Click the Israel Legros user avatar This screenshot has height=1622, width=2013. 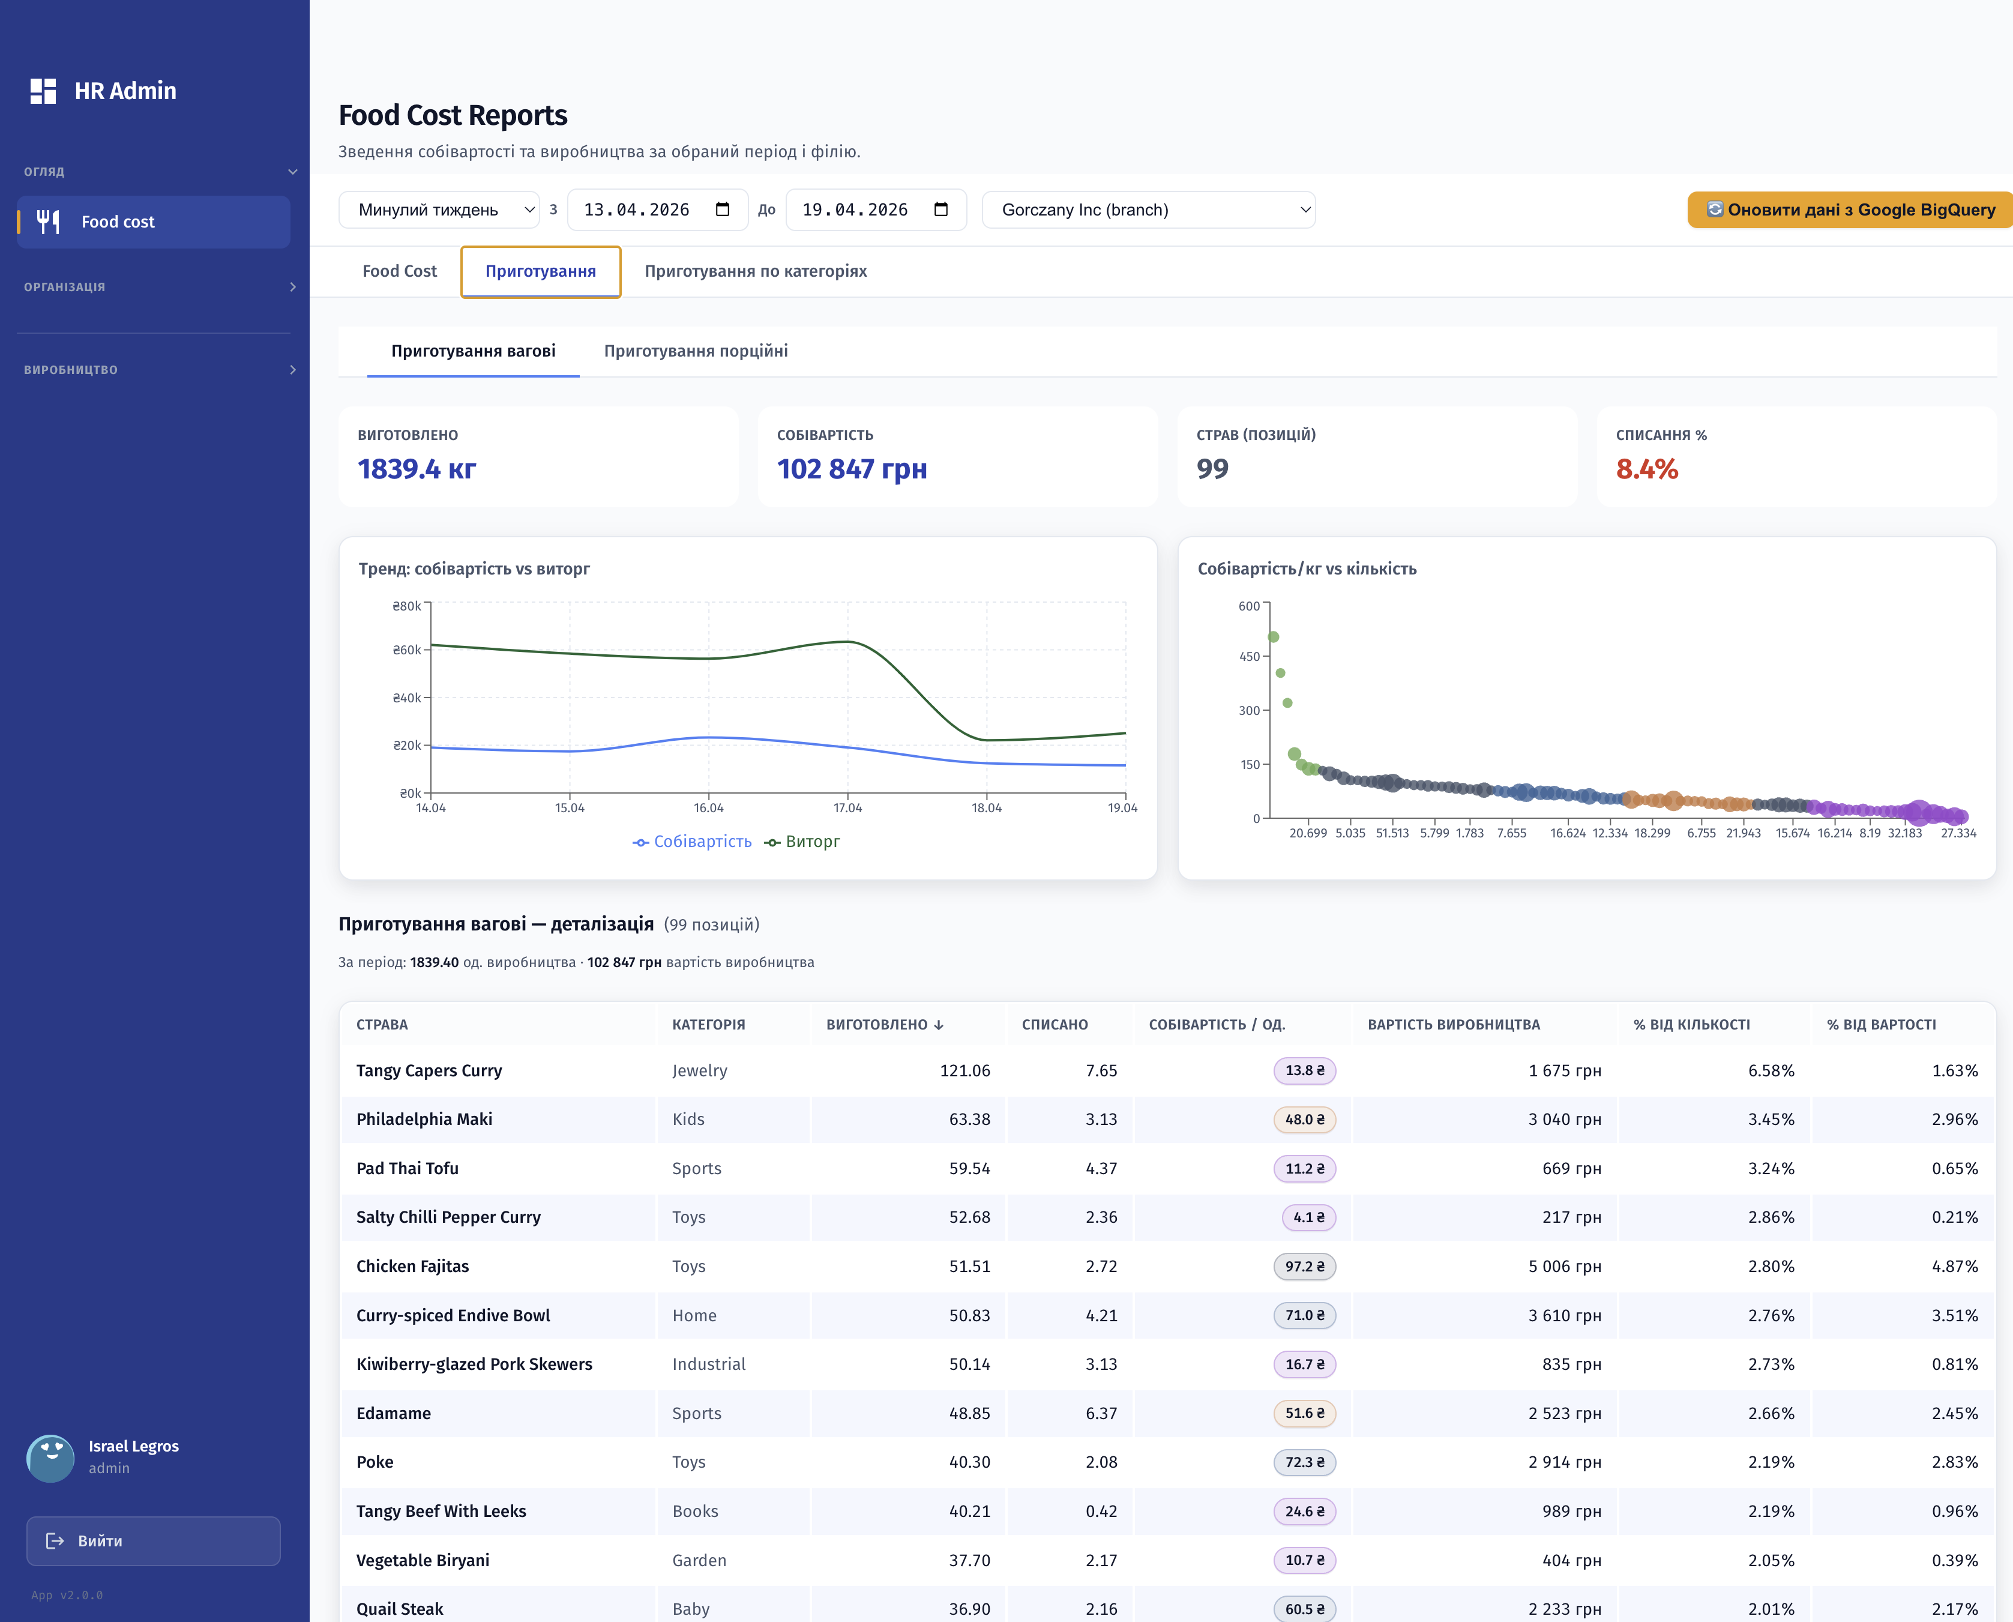coord(50,1458)
